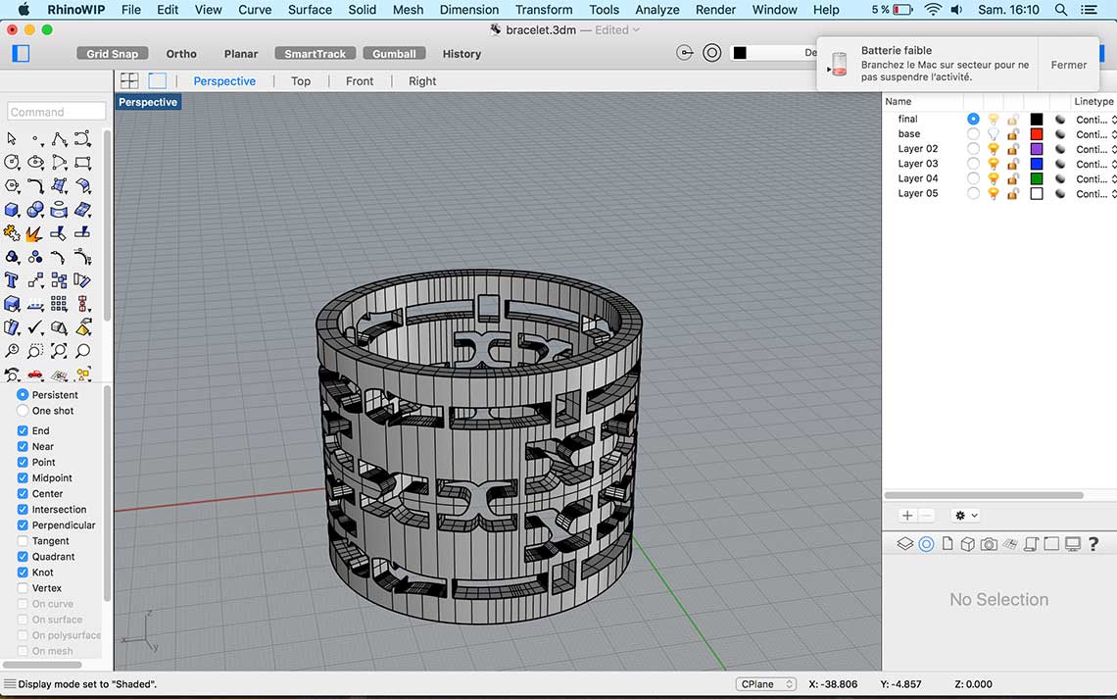Toggle the Gumball button

click(x=394, y=54)
